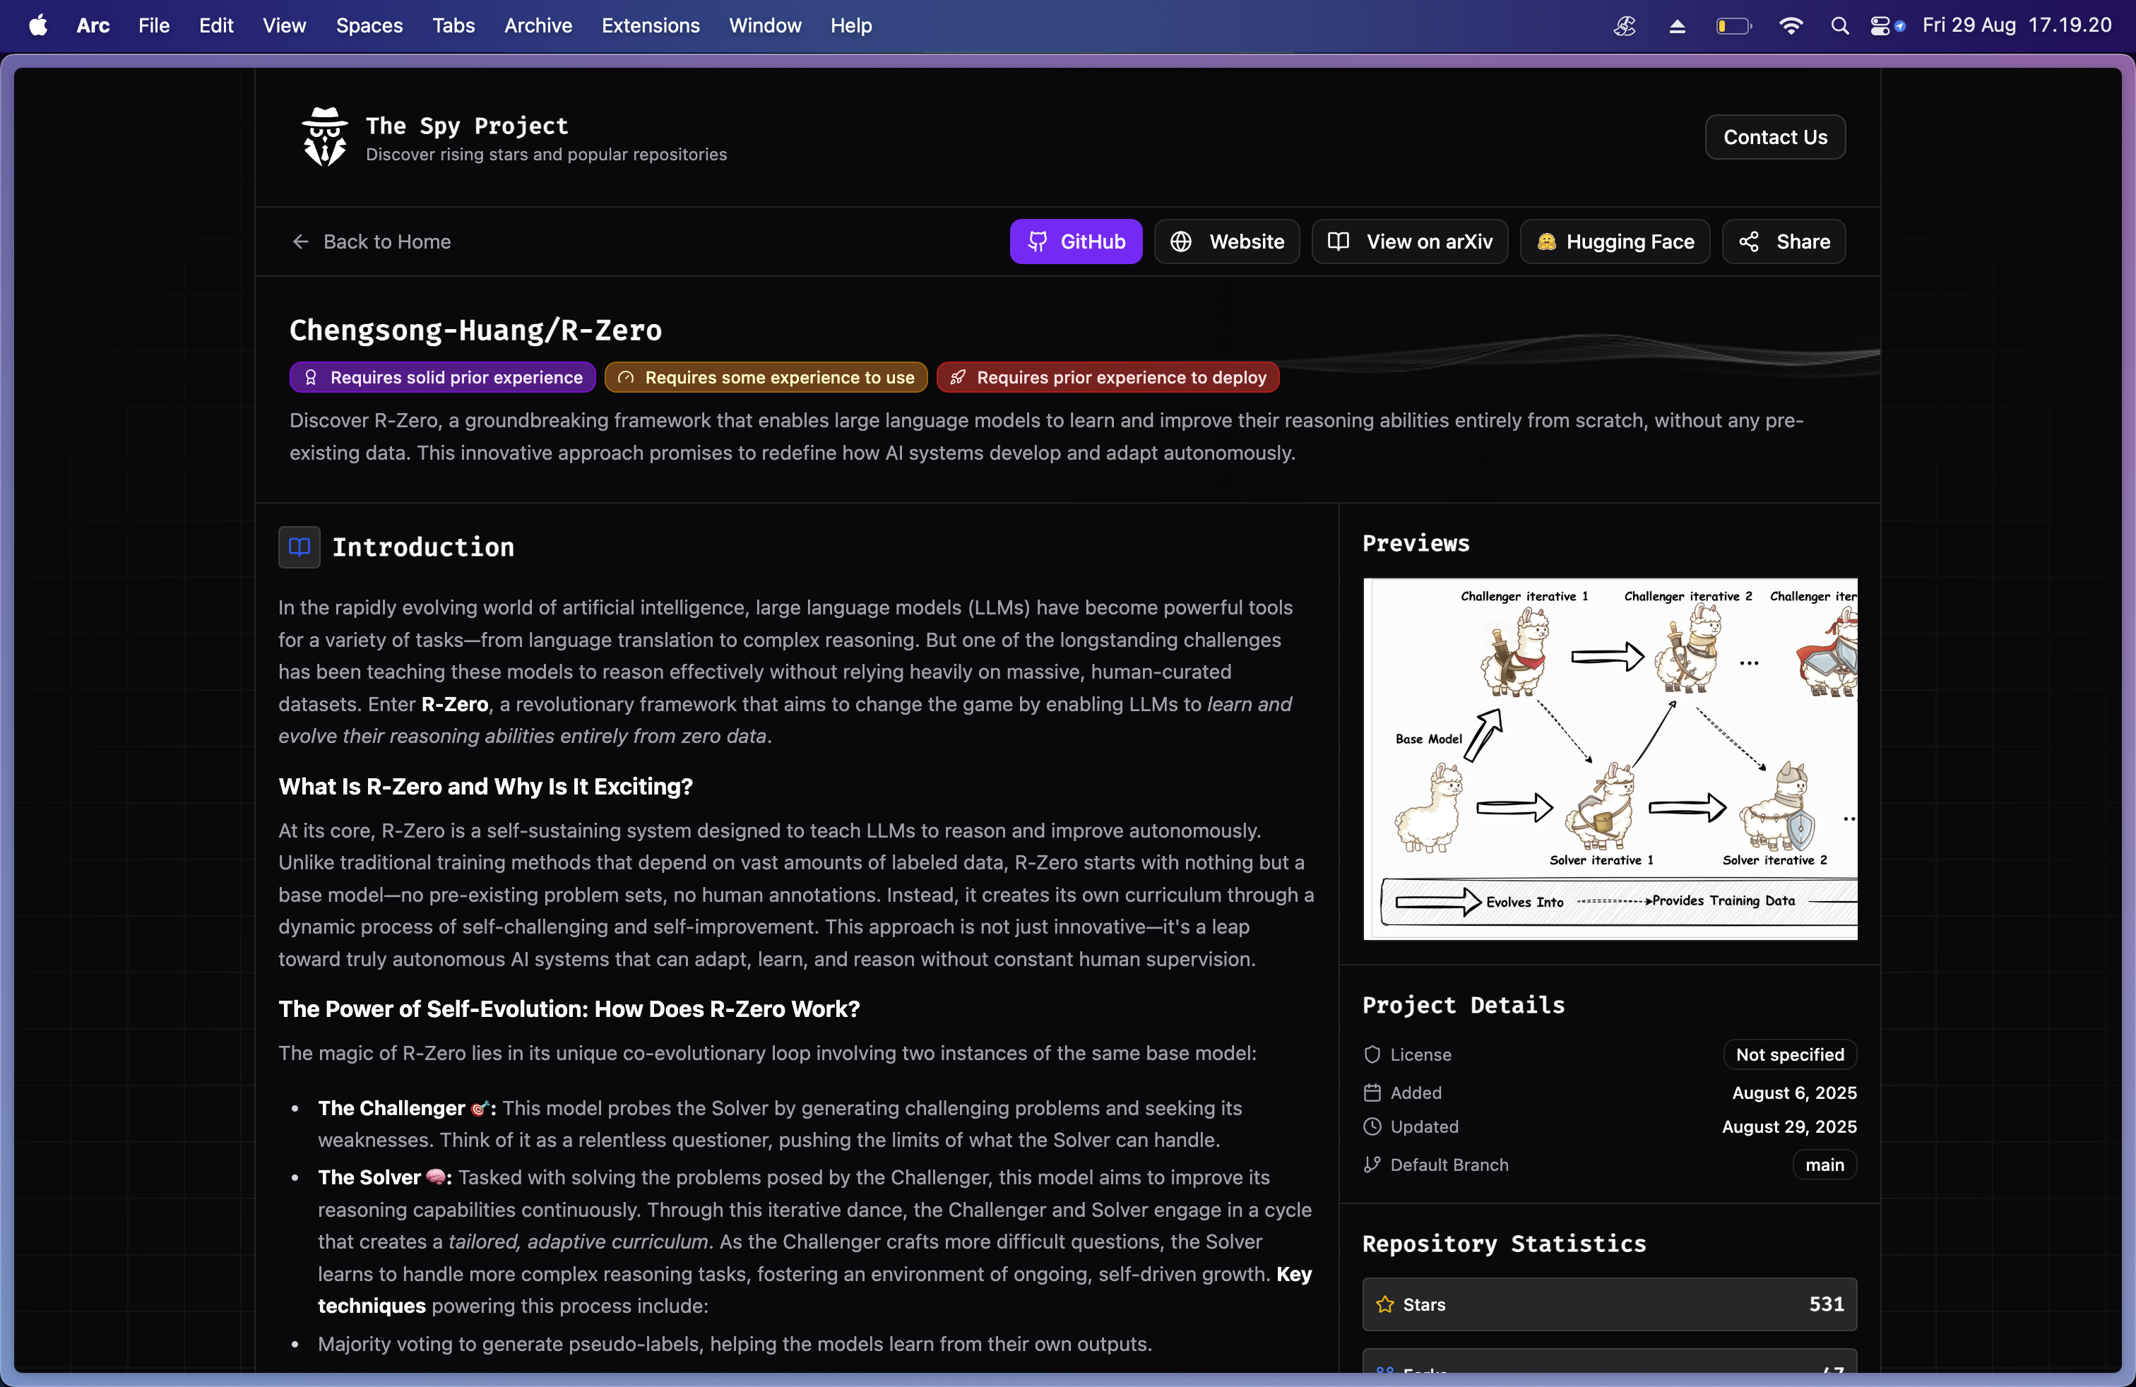Click The Spy Project logo icon
The height and width of the screenshot is (1387, 2136).
(x=325, y=137)
